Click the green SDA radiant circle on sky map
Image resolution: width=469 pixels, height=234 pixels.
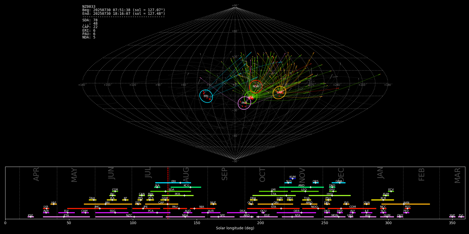[x=251, y=97]
